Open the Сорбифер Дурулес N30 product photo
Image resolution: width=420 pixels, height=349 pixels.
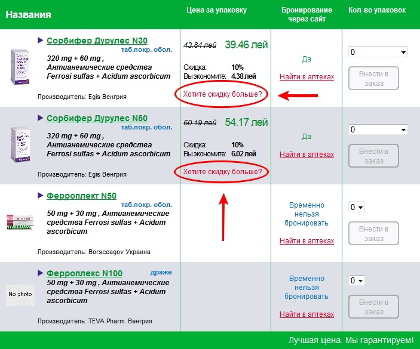click(20, 66)
